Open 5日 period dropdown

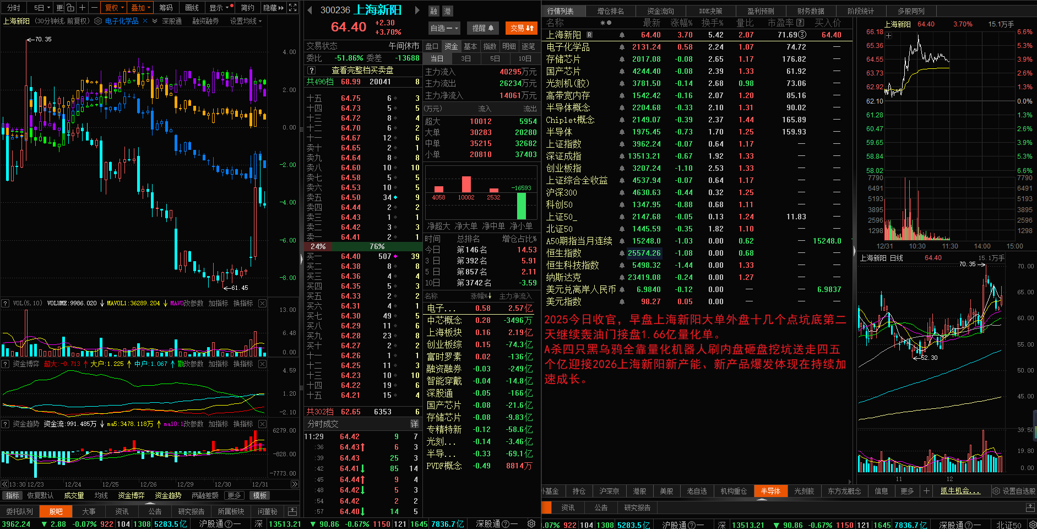(42, 8)
